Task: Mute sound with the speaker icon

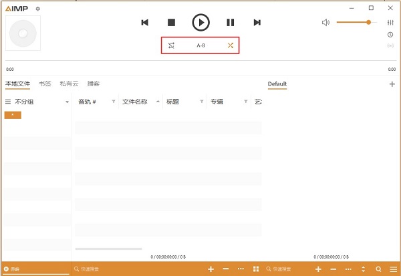Action: pos(325,23)
